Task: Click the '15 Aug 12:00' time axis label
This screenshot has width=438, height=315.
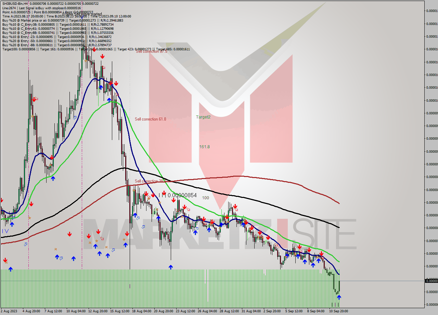Action: 120,311
